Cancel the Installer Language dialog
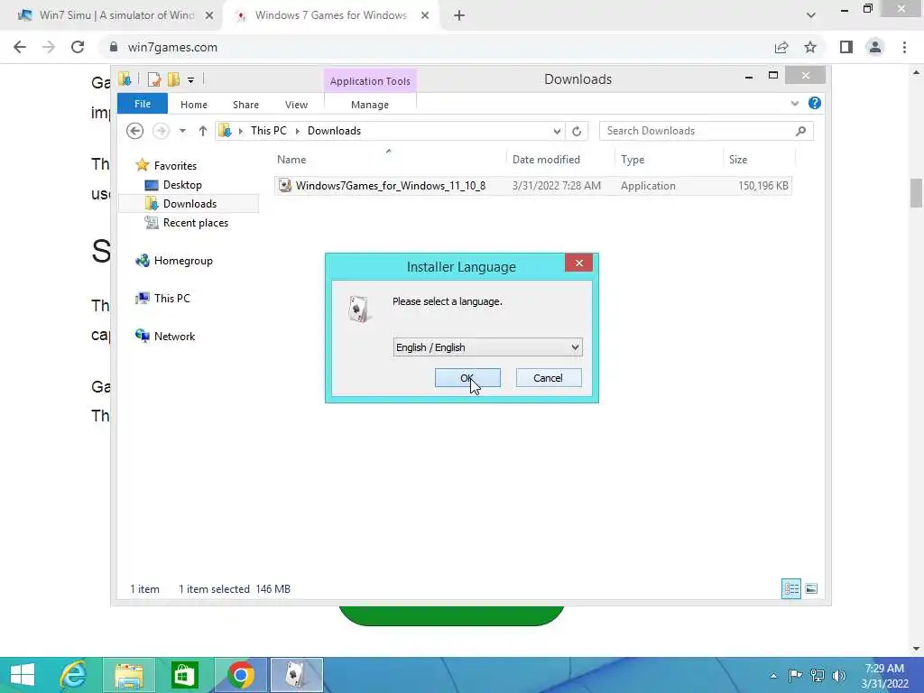This screenshot has width=924, height=693. 549,378
